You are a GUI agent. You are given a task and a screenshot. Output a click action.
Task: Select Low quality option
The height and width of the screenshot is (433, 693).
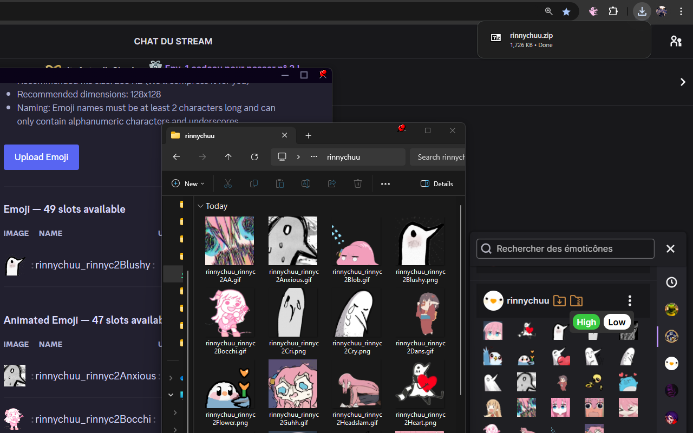[x=617, y=322]
